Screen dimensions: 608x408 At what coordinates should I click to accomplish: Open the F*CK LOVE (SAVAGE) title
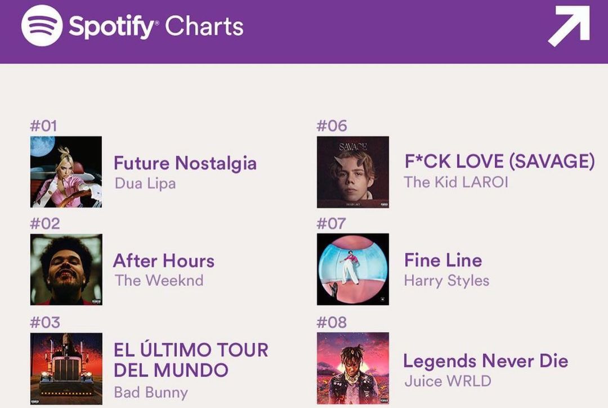click(499, 162)
